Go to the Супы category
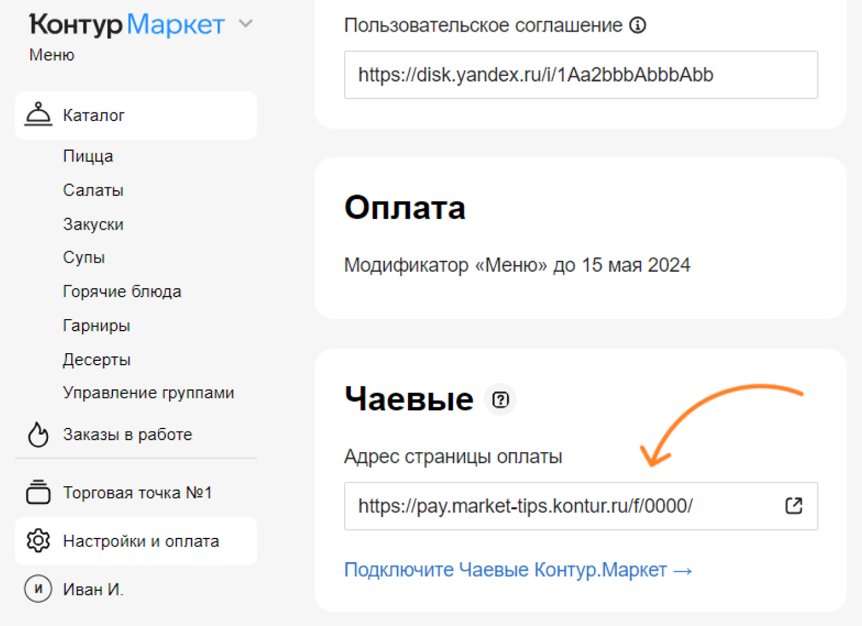This screenshot has width=862, height=626. [x=84, y=258]
